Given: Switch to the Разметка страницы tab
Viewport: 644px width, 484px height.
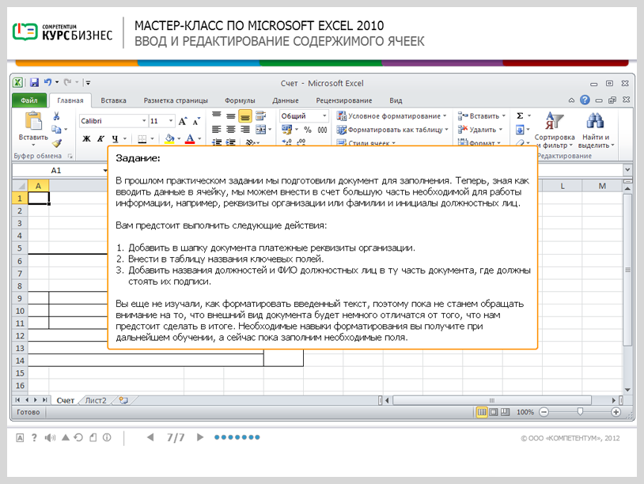Looking at the screenshot, I should point(176,100).
